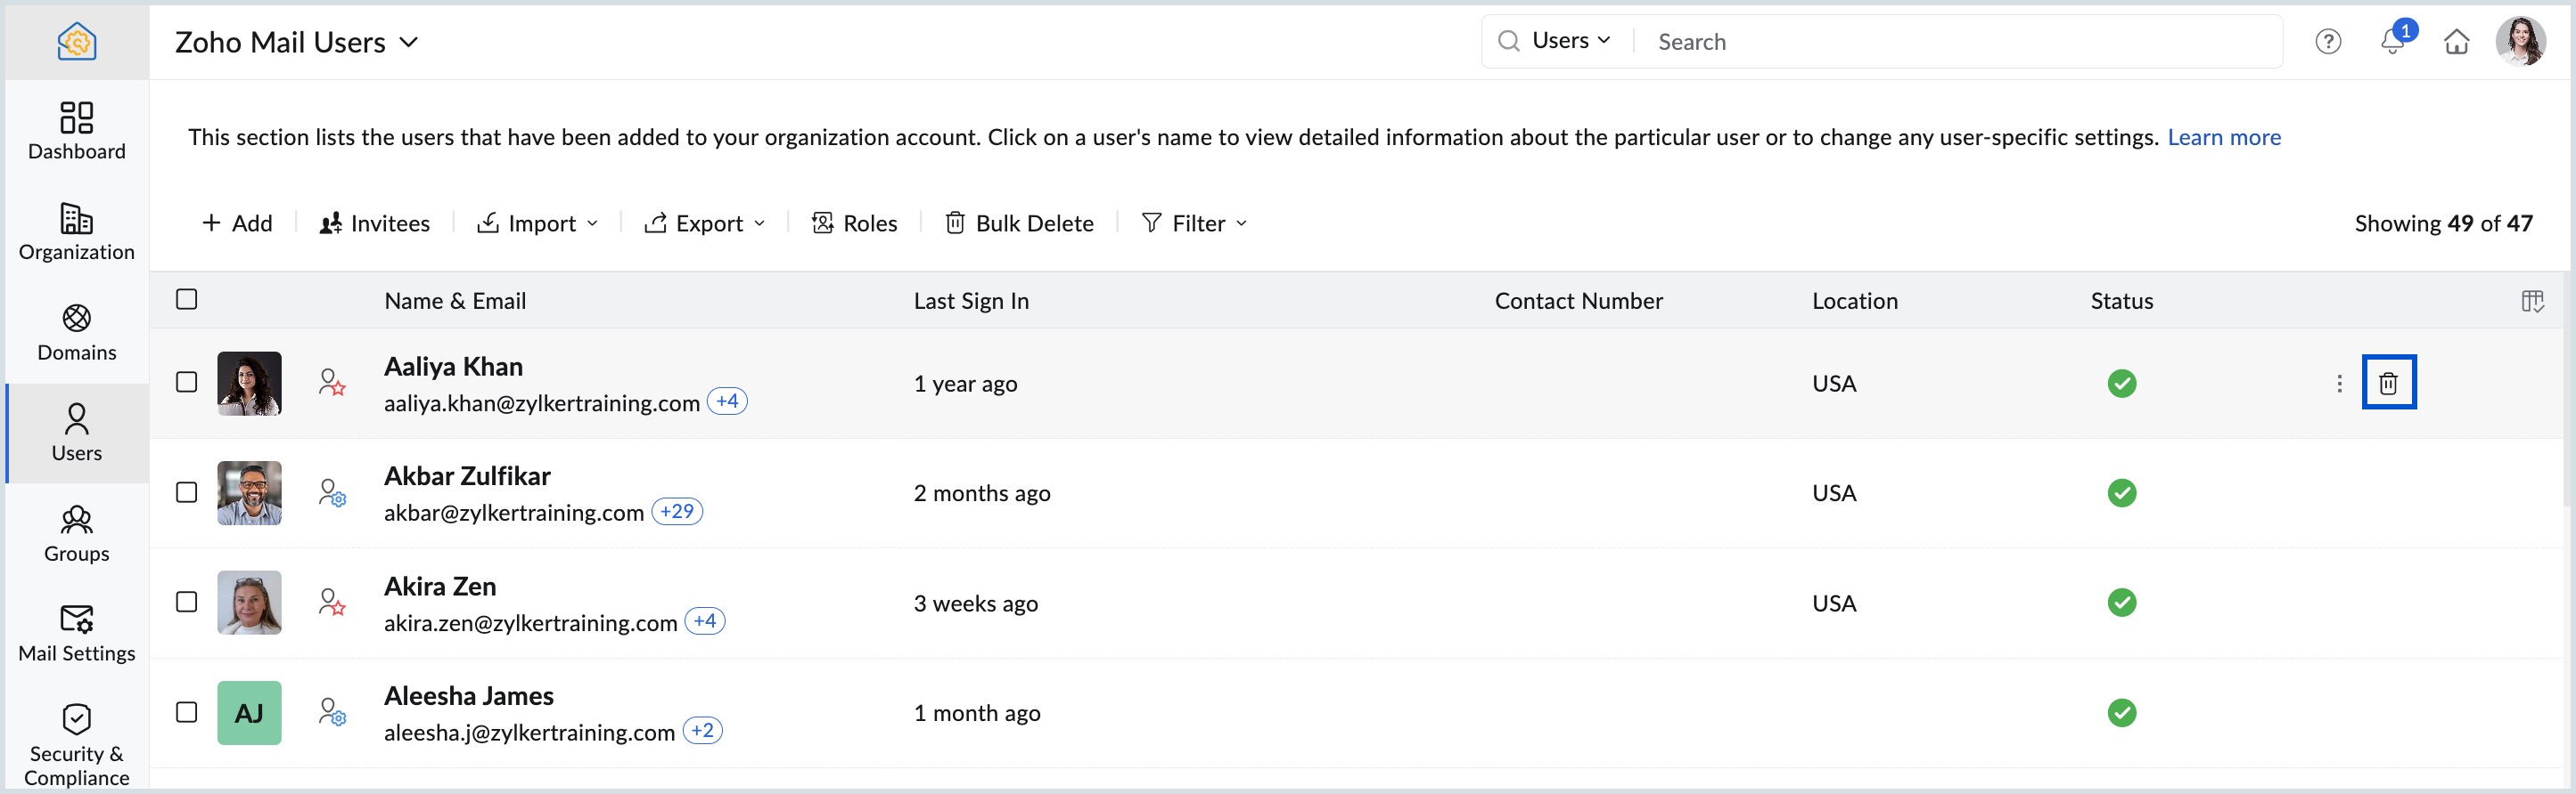Viewport: 2576px width, 794px height.
Task: Click Akbar Zulfikar's active status checkmark
Action: click(2122, 493)
